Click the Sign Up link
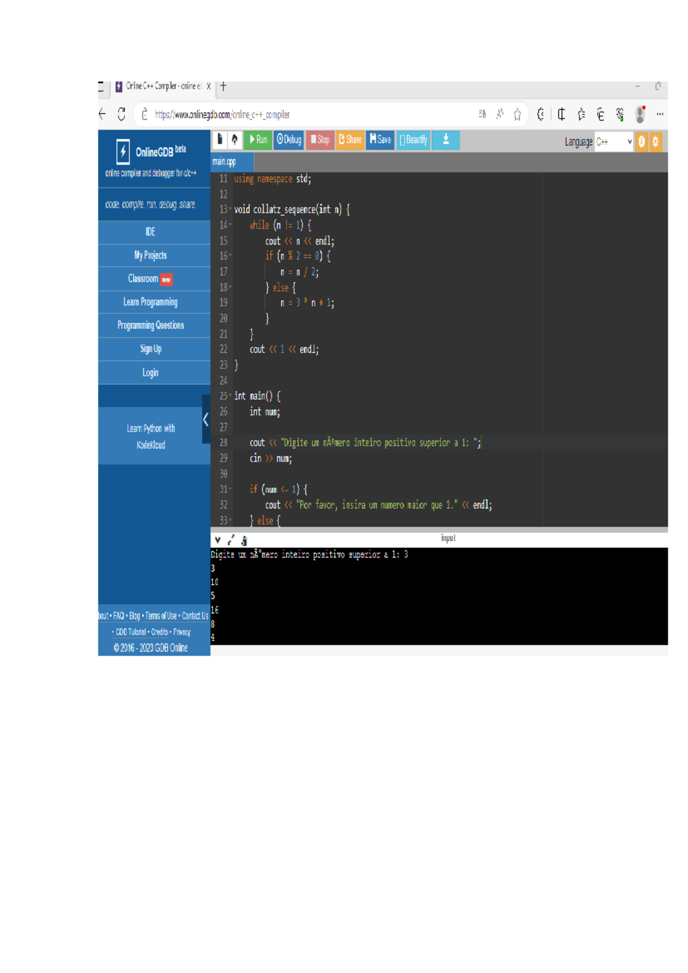Screen dimensions: 688x973 pos(150,349)
